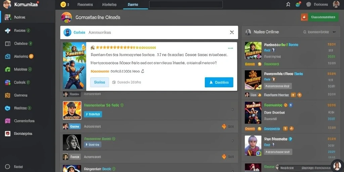Screen dimensions: 344x172
Task: Click the grey button under the purple-haired avatar entry
Action: 278,152
